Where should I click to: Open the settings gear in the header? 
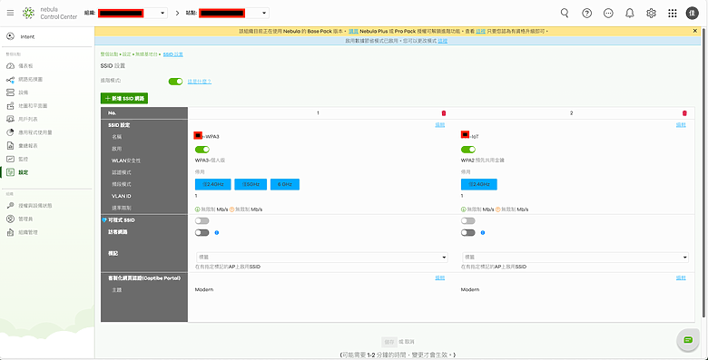click(x=651, y=13)
